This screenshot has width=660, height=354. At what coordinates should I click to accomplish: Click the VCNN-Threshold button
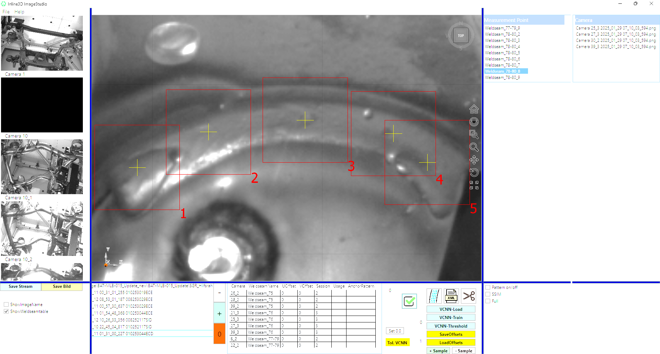click(451, 326)
